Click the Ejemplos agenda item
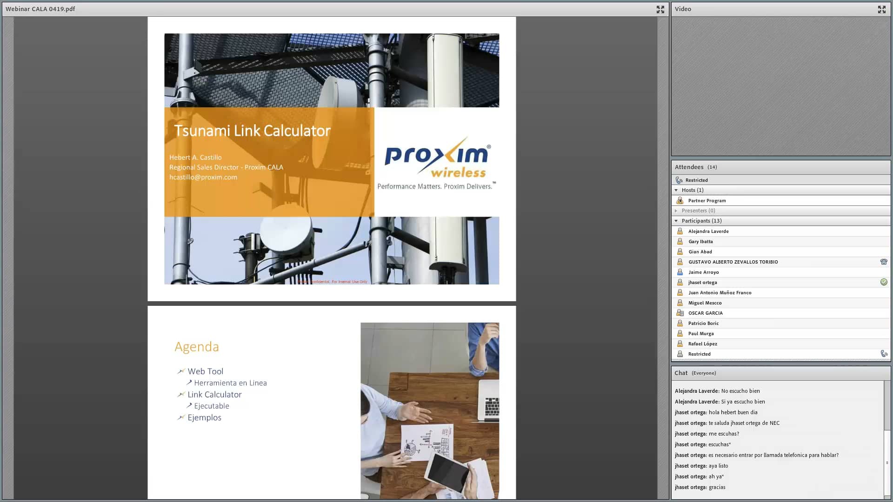Image resolution: width=893 pixels, height=502 pixels. [204, 417]
